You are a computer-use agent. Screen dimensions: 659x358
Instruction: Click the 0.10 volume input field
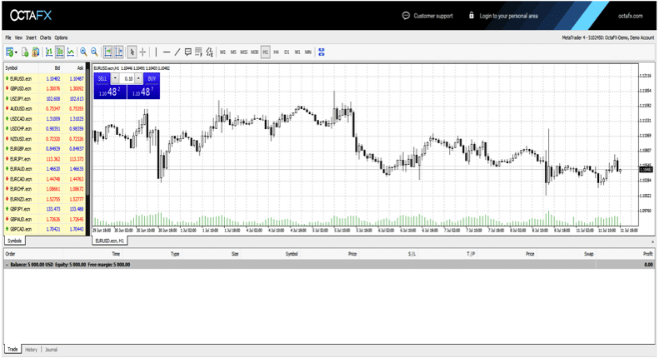click(127, 78)
